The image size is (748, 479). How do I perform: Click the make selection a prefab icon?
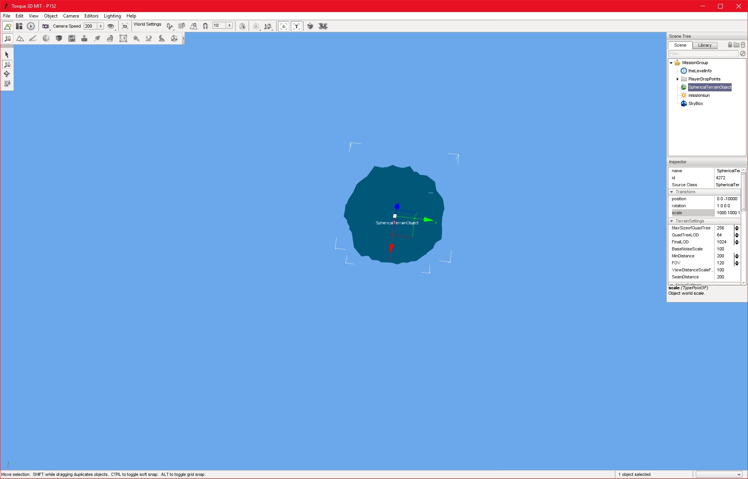[x=310, y=26]
